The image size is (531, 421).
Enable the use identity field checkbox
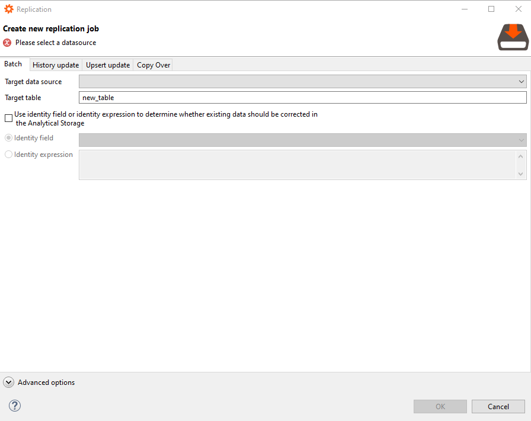coord(8,118)
